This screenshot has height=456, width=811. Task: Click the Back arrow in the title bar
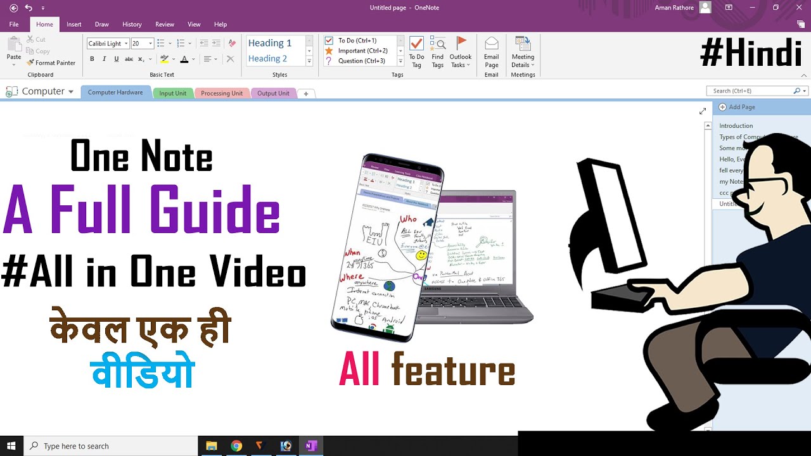coord(14,8)
